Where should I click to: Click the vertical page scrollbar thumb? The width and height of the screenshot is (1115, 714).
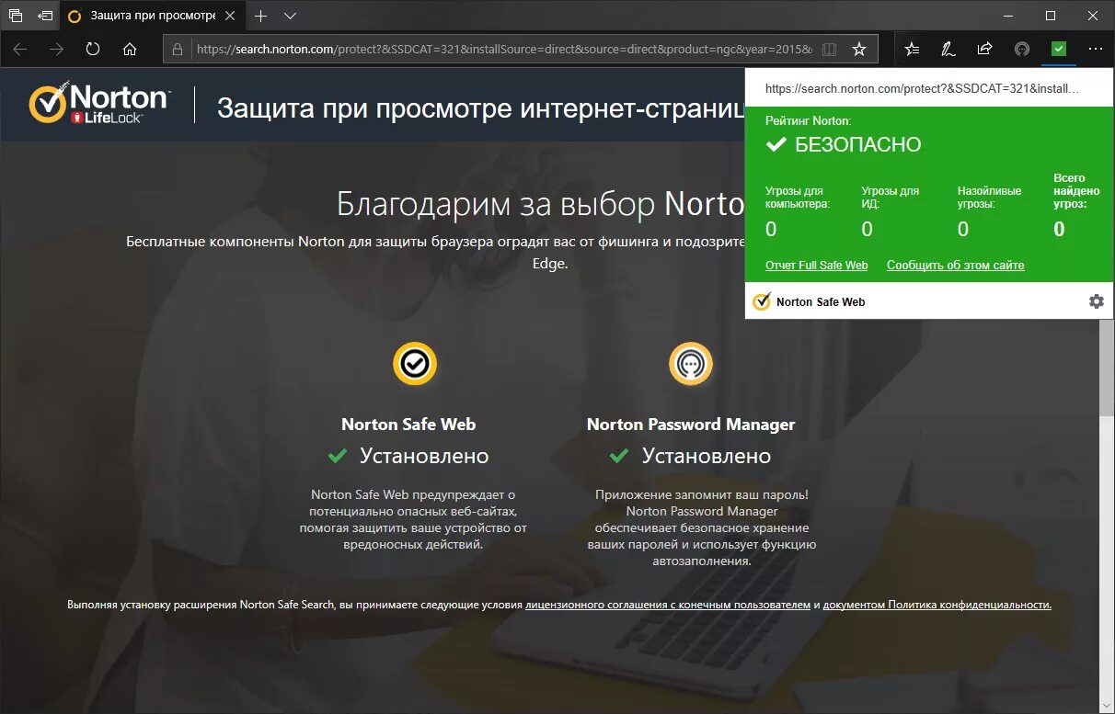coord(1108,368)
